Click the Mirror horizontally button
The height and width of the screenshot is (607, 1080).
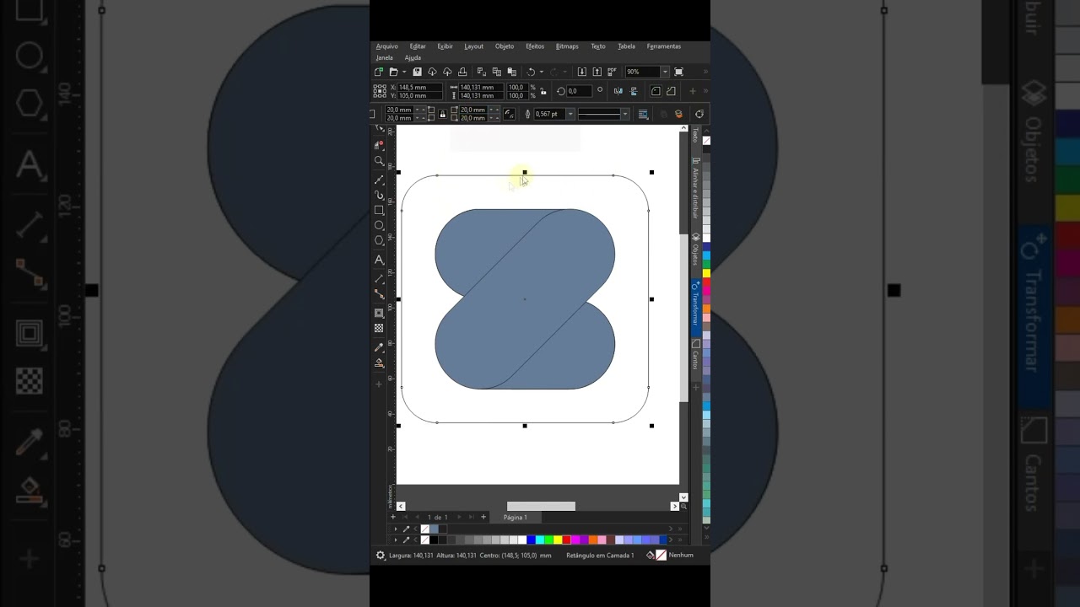coord(618,91)
